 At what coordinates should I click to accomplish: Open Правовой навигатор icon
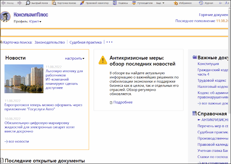click(x=82, y=3)
